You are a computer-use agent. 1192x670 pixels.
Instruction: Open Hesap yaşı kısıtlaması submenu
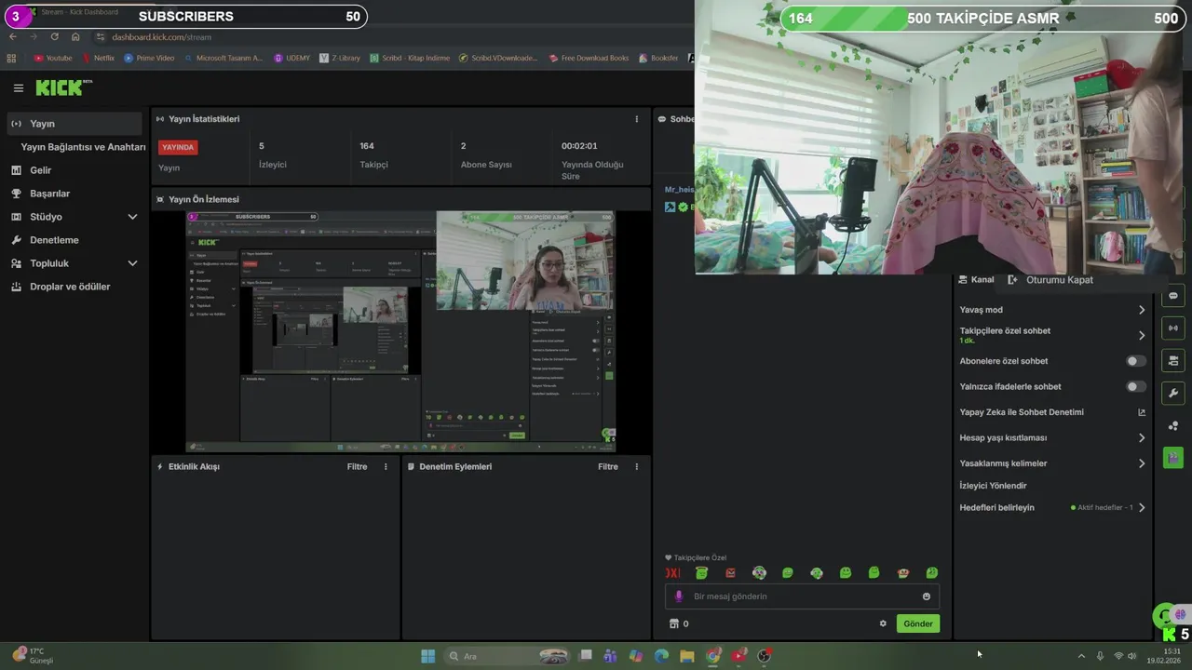tap(1142, 437)
